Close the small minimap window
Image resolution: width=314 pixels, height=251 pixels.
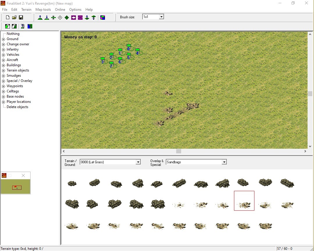[x=23, y=175]
